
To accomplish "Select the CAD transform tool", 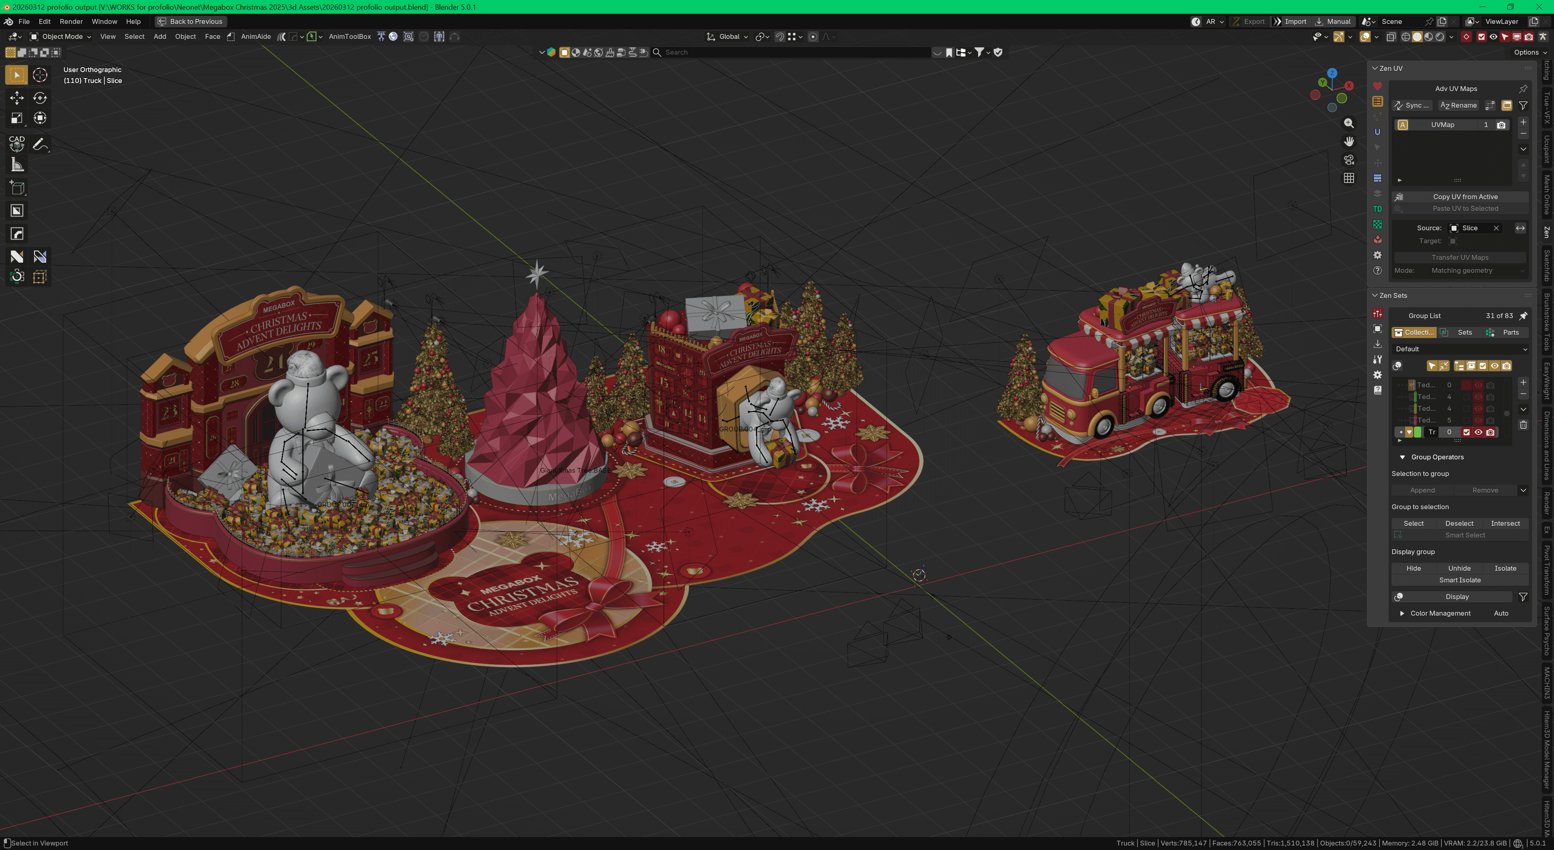I will (17, 143).
